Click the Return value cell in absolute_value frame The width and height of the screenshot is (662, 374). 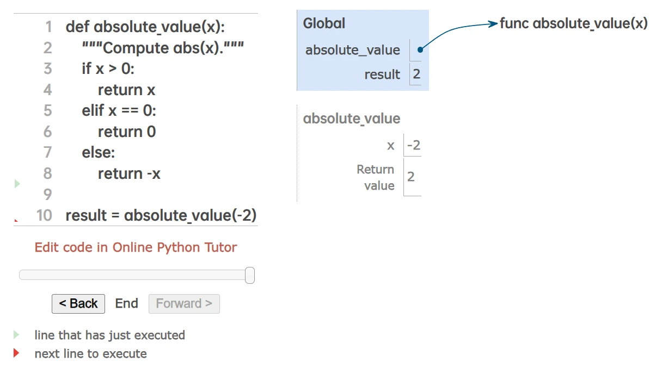tap(412, 177)
